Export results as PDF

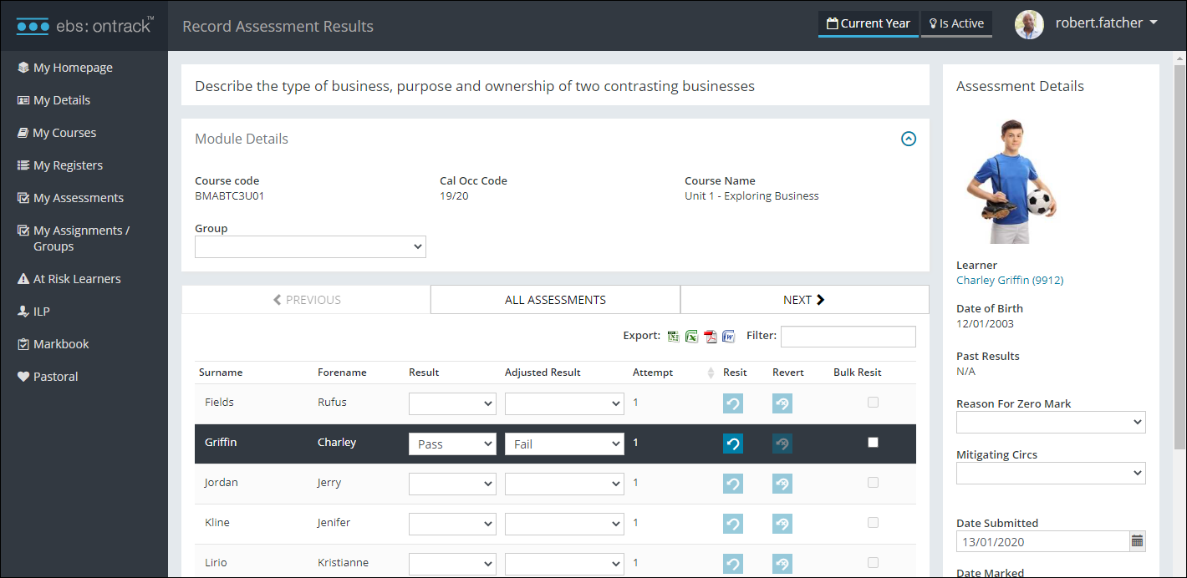pyautogui.click(x=710, y=337)
